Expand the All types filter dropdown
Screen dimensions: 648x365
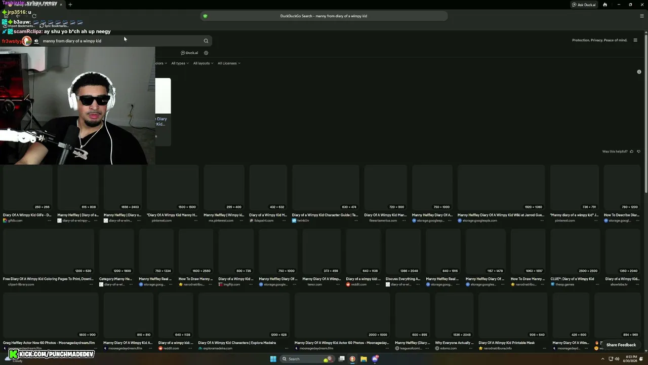tap(180, 63)
